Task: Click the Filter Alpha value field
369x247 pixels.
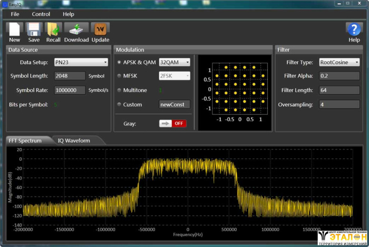Action: click(x=339, y=76)
